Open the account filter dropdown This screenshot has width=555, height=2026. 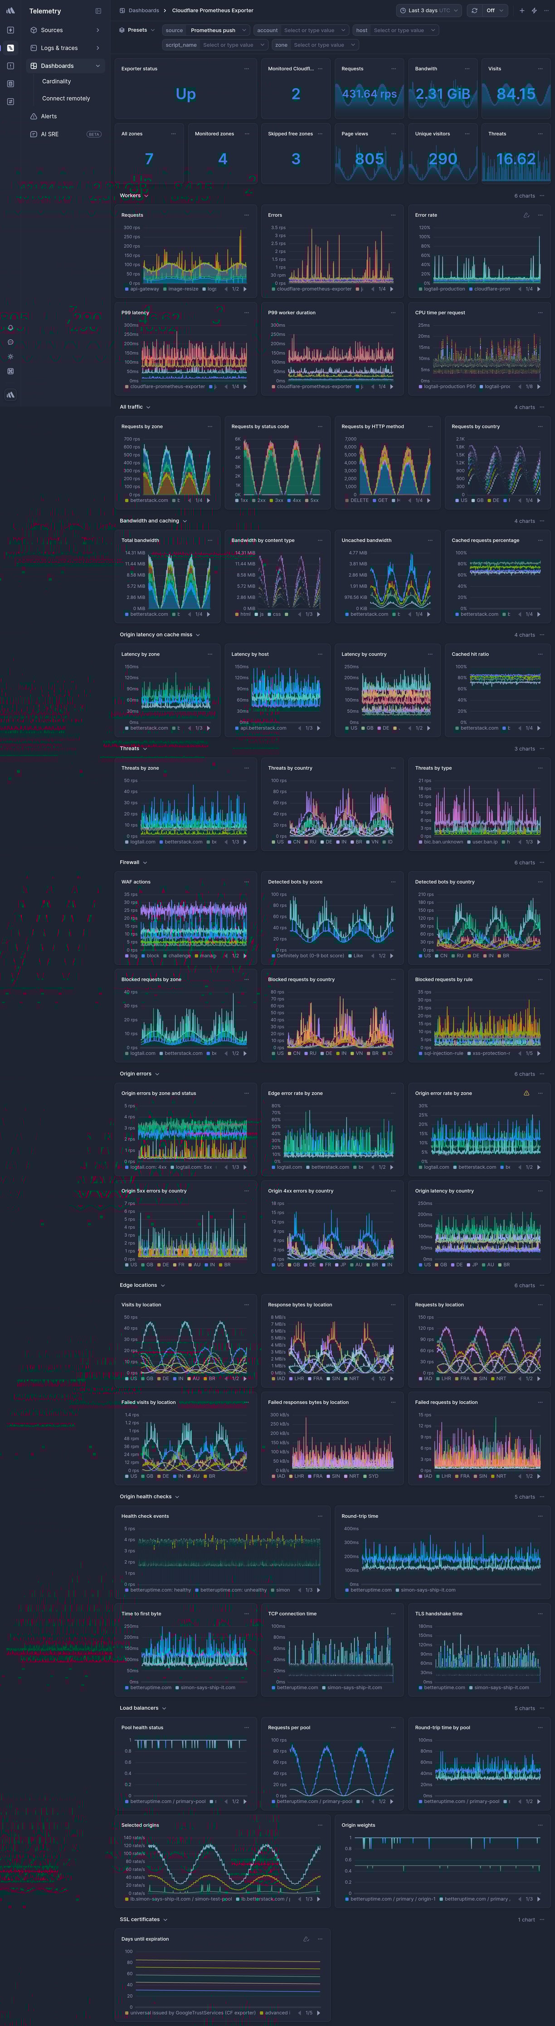(x=301, y=30)
